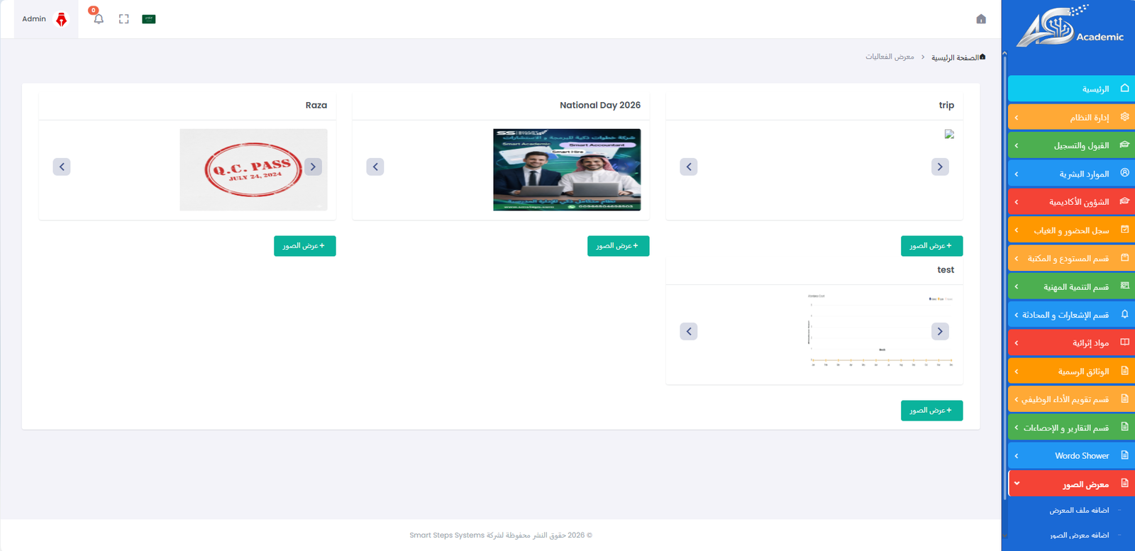Expand the إدارة النظام menu

click(1071, 117)
